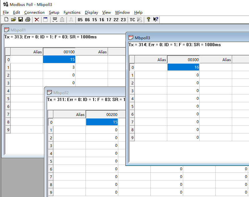Click the New document toolbar icon
249x197 pixels.
tap(6, 20)
